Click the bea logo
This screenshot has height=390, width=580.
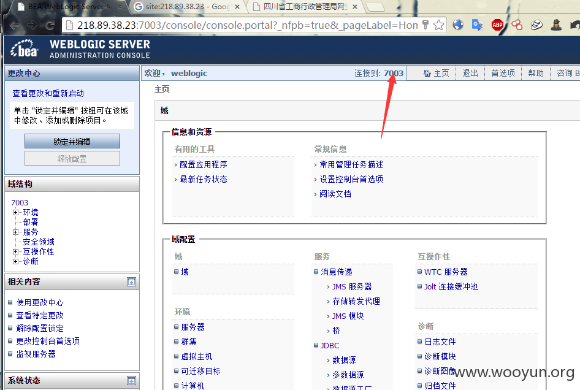point(25,49)
